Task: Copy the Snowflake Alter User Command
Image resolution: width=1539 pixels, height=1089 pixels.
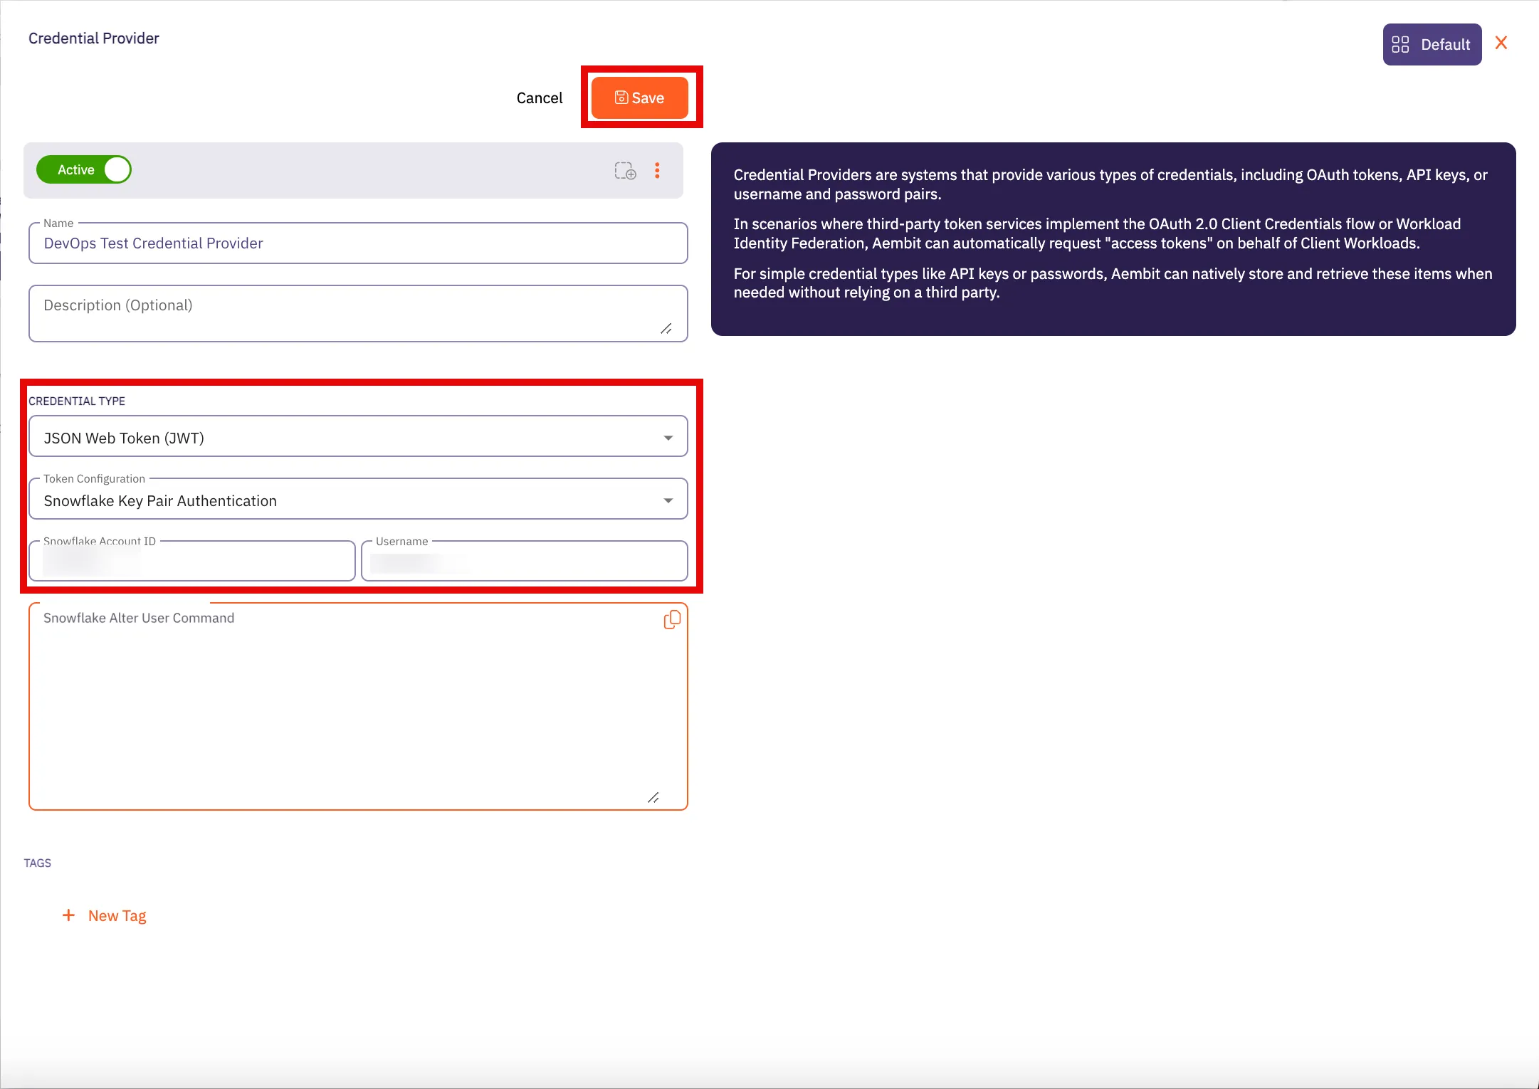Action: tap(671, 620)
